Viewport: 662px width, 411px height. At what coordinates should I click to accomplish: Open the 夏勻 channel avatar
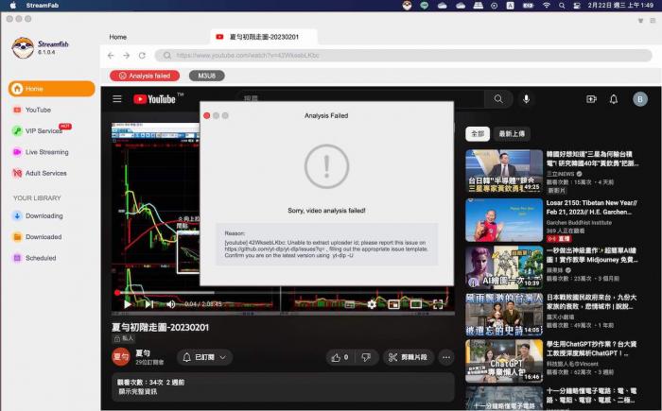coord(121,357)
